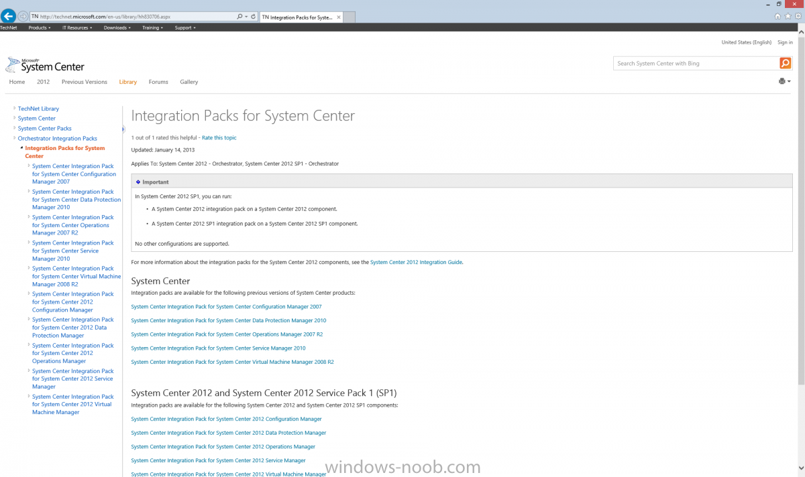Image resolution: width=805 pixels, height=477 pixels.
Task: Open the Training dropdown menu
Action: [152, 27]
